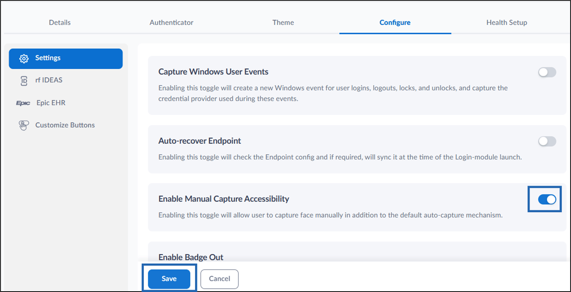Go to the Theme tab
Image resolution: width=571 pixels, height=292 pixels.
tap(283, 22)
